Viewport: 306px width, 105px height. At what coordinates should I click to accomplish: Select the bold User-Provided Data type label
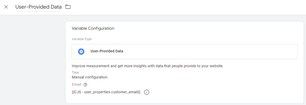(107, 51)
